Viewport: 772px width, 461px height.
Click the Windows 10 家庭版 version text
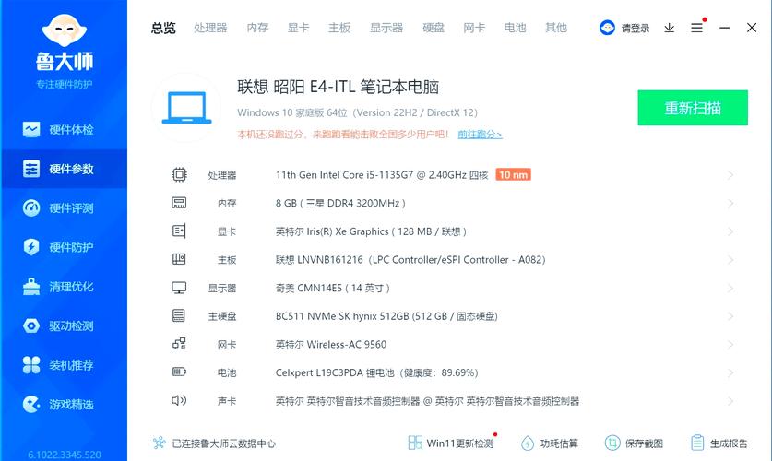[x=358, y=112]
